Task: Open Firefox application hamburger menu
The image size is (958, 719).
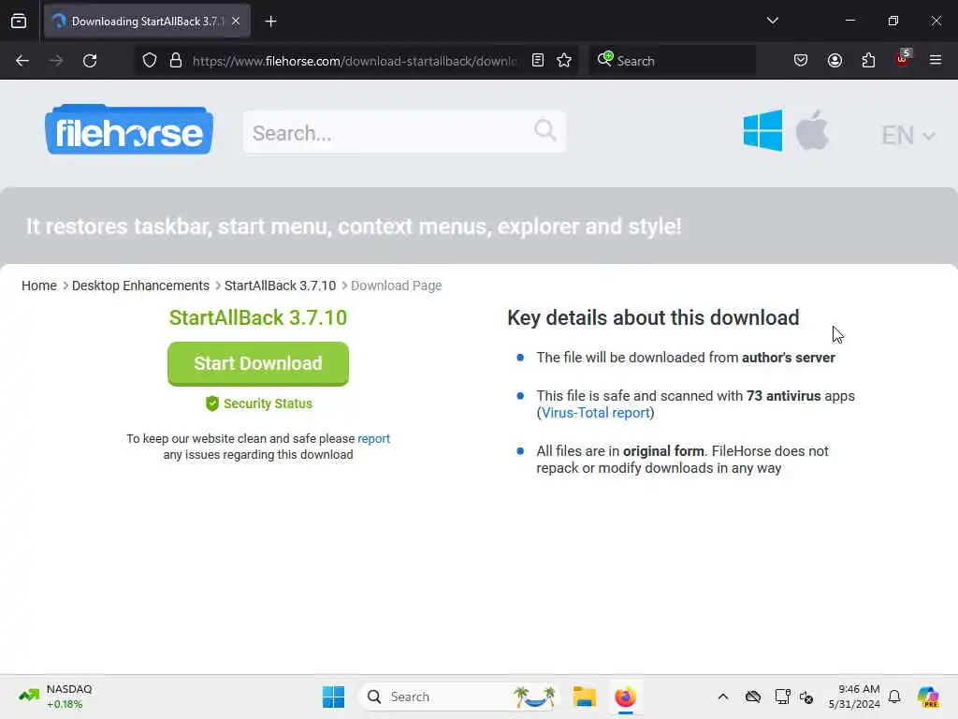Action: (936, 61)
